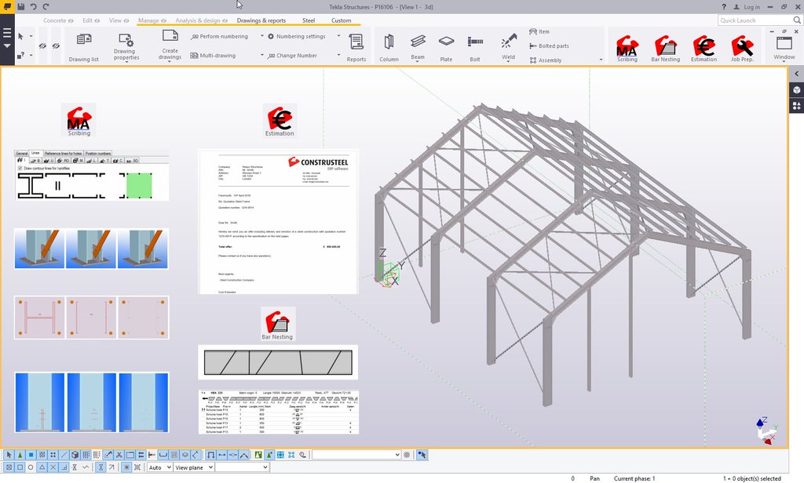
Task: Click the Quick Launch search magnifier
Action: [x=797, y=20]
